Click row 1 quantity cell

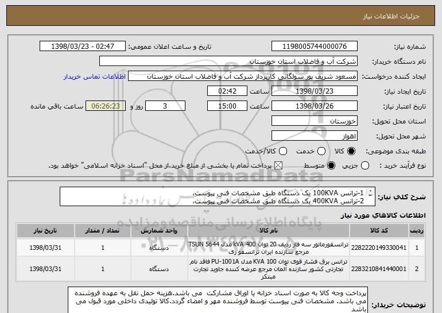(x=103, y=248)
